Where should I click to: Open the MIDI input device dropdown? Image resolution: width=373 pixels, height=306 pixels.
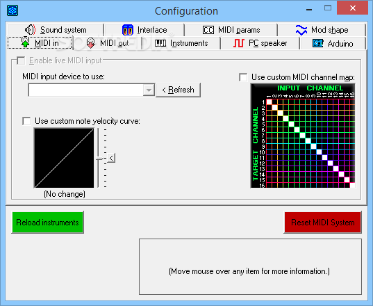click(x=149, y=90)
